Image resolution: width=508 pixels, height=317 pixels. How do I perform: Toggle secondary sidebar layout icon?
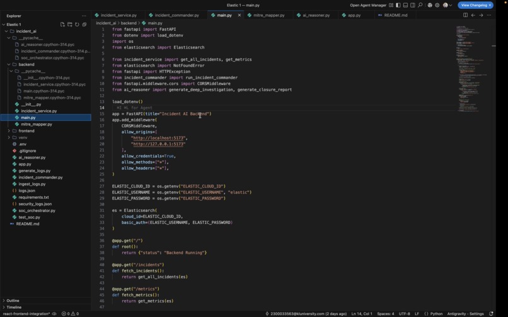pyautogui.click(x=413, y=5)
